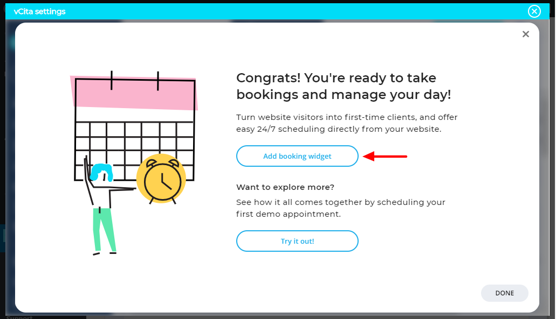
Task: Click the figure's blue hair
Action: click(101, 172)
